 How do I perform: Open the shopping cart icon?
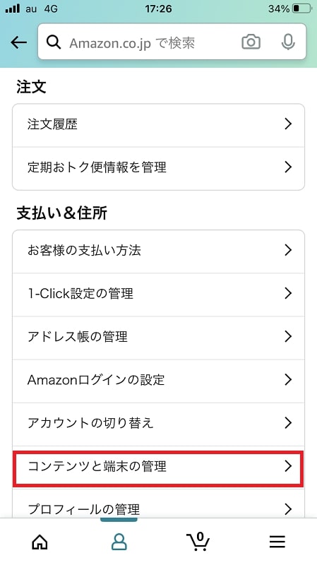click(198, 542)
